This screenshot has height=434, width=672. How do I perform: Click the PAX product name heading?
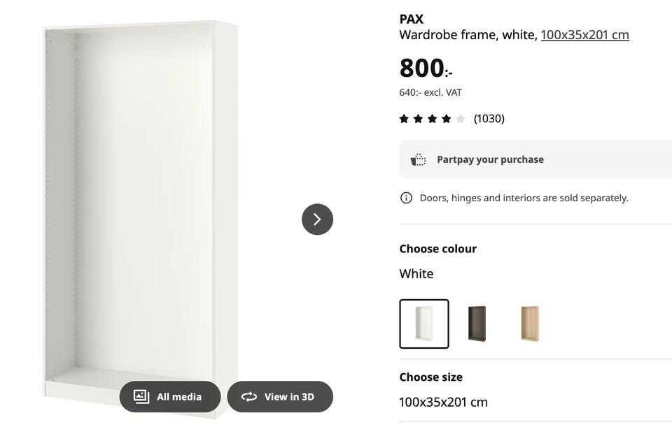click(x=412, y=19)
